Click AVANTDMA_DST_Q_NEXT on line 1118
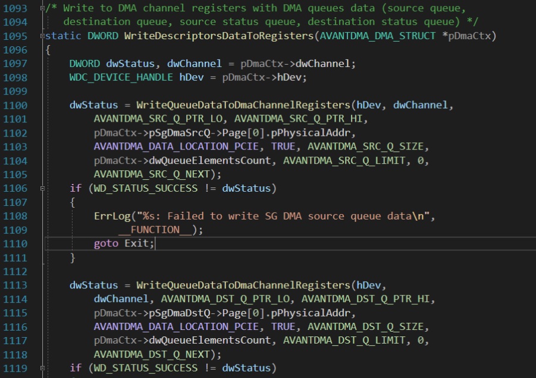The width and height of the screenshot is (536, 378). pyautogui.click(x=152, y=354)
